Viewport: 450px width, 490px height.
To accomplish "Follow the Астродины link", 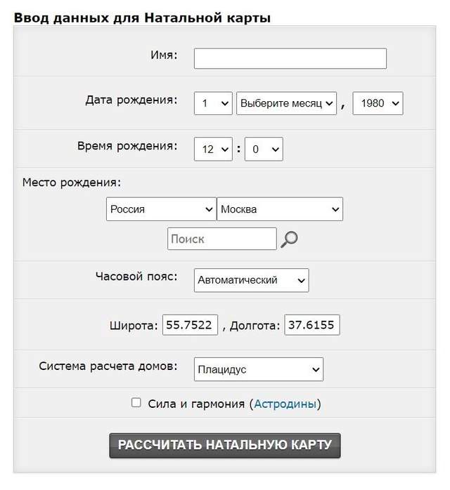I will (x=285, y=404).
